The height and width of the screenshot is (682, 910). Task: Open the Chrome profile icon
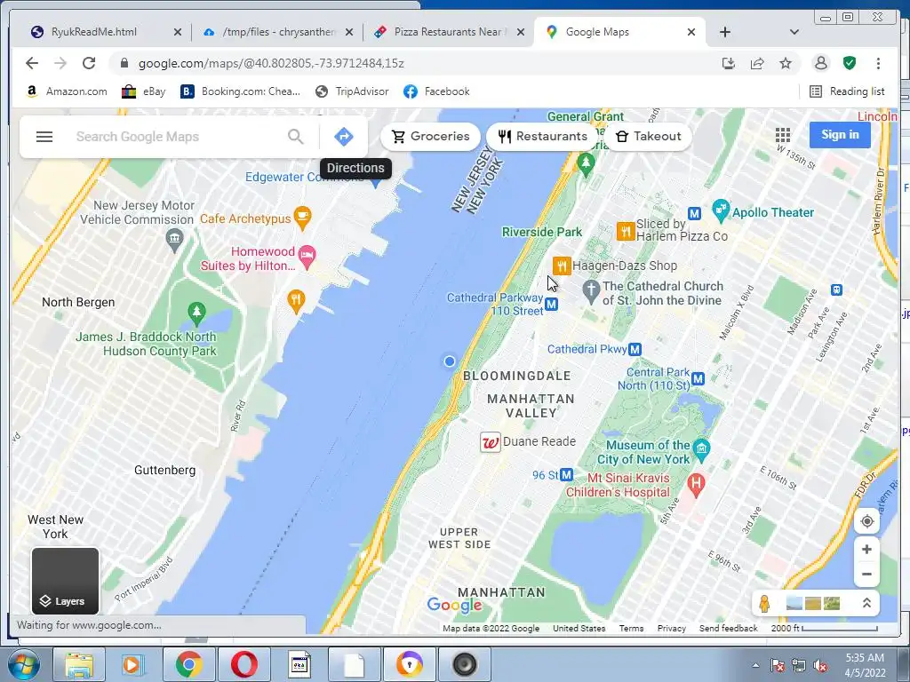pos(820,63)
